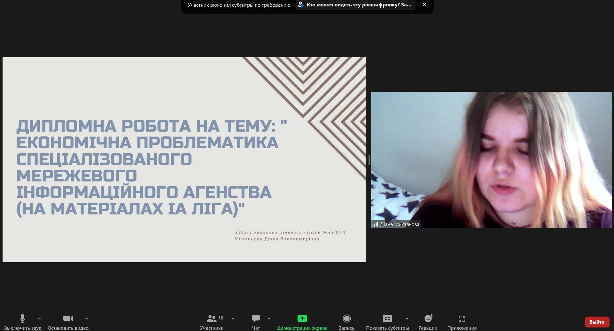Expand audio options arrow next to microphone
Viewport: 614px width, 331px height.
(39, 319)
